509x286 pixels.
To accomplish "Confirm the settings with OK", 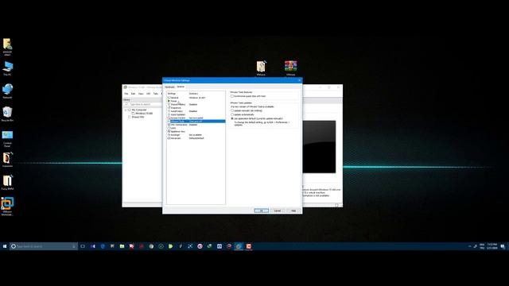I will 262,211.
